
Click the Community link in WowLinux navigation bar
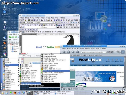pyautogui.click(x=110, y=65)
